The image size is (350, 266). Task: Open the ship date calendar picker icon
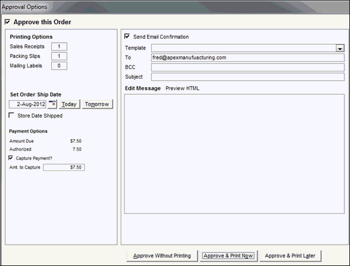(x=52, y=104)
